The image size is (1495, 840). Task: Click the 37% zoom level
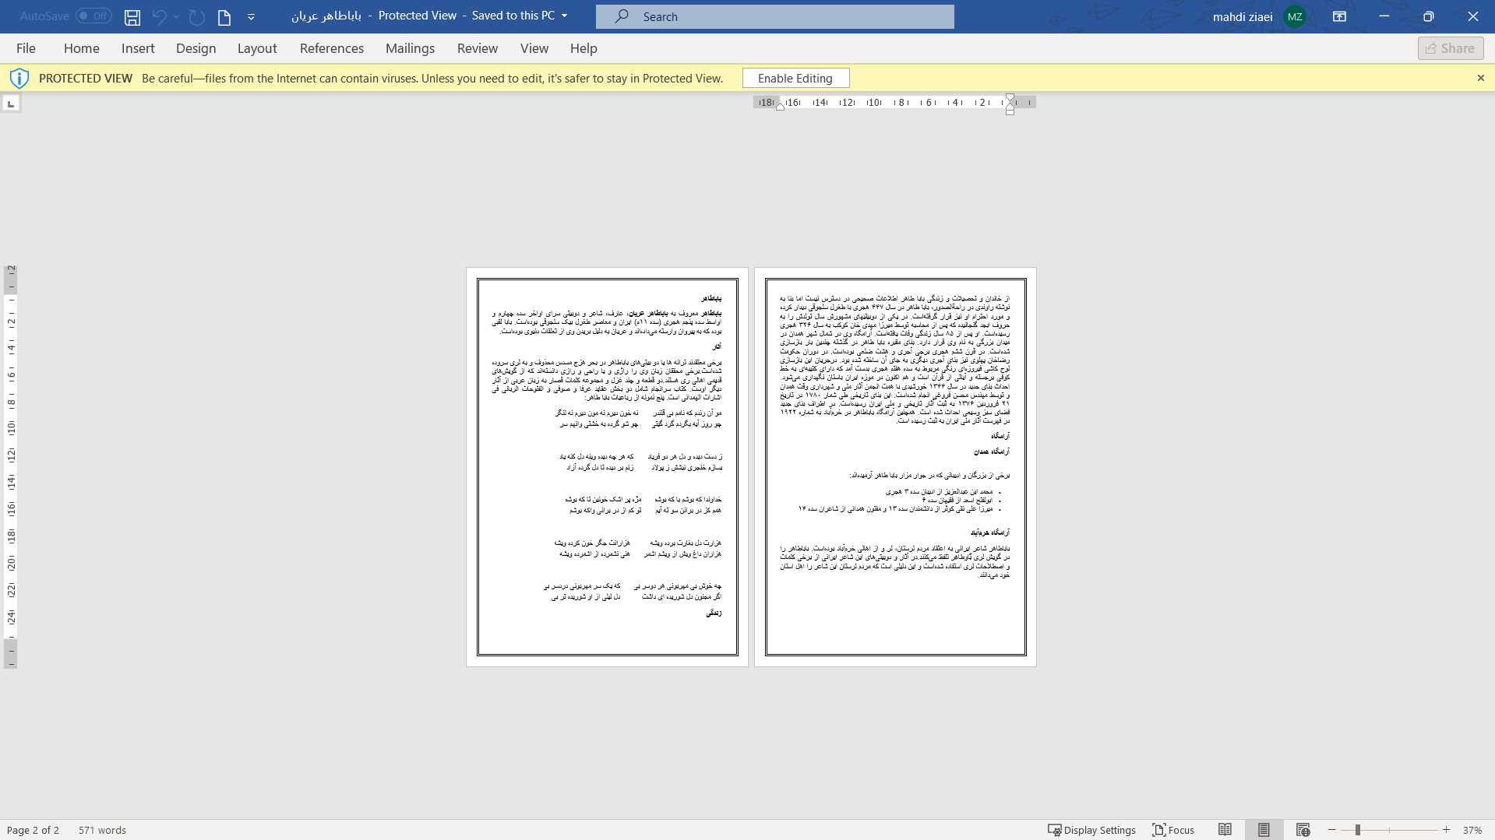point(1472,830)
